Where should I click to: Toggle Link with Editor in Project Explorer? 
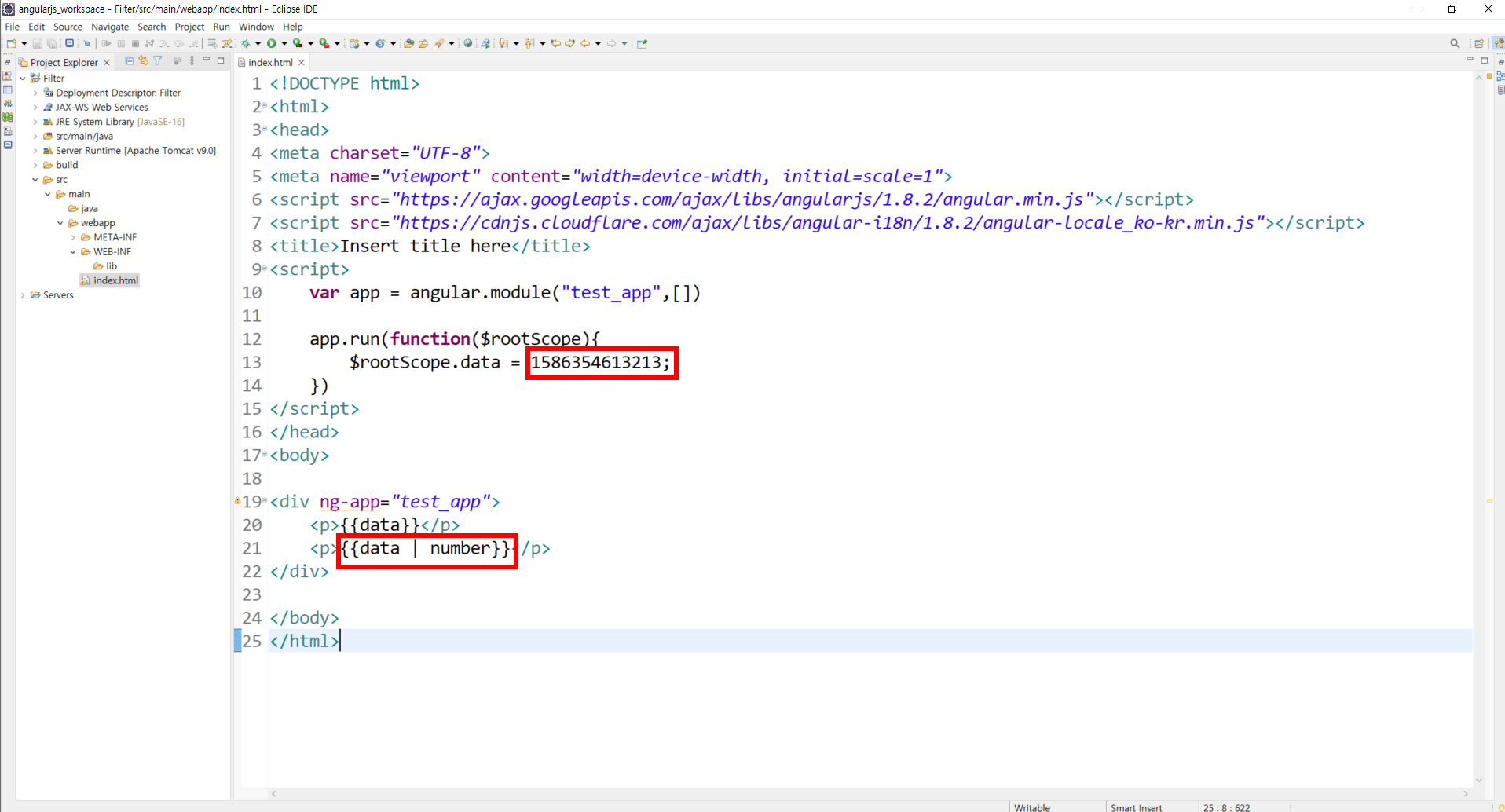143,60
